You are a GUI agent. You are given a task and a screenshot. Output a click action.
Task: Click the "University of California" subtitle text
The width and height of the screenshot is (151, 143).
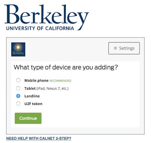click(x=40, y=28)
